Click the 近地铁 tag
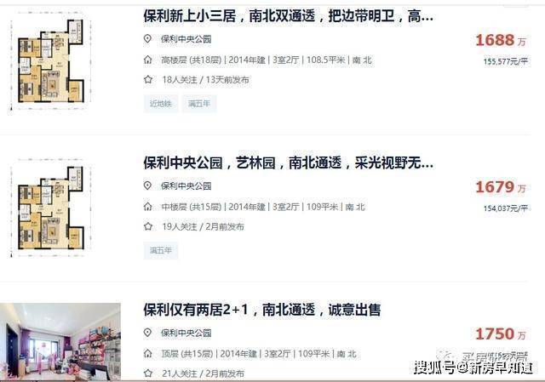This screenshot has width=545, height=382. click(161, 104)
